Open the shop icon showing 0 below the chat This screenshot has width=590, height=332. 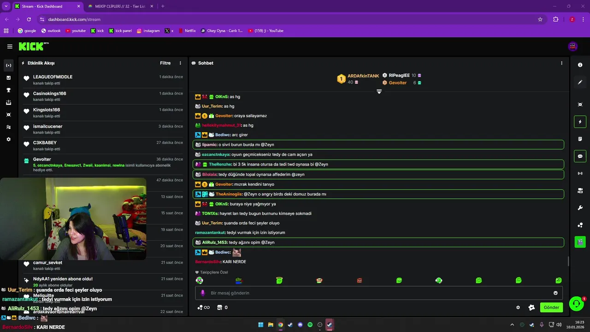point(222,308)
